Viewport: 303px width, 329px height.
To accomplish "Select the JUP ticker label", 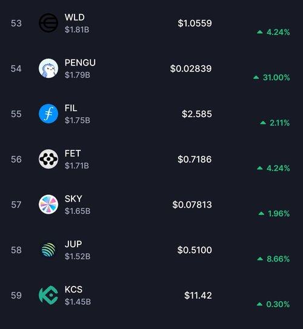I will point(73,244).
